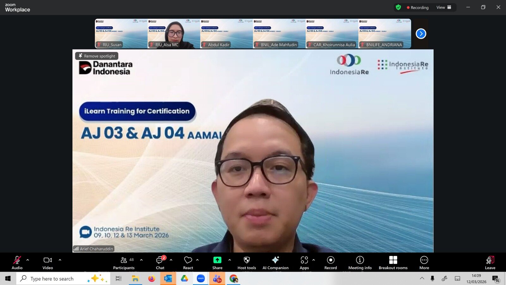Launch the AI Companion
This screenshot has width=506, height=285.
point(275,263)
